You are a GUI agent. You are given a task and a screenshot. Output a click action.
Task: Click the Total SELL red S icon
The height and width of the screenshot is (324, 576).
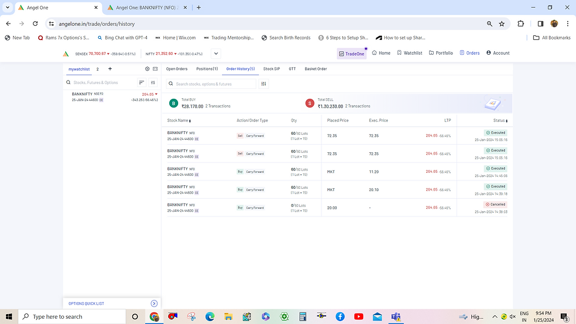coord(310,103)
